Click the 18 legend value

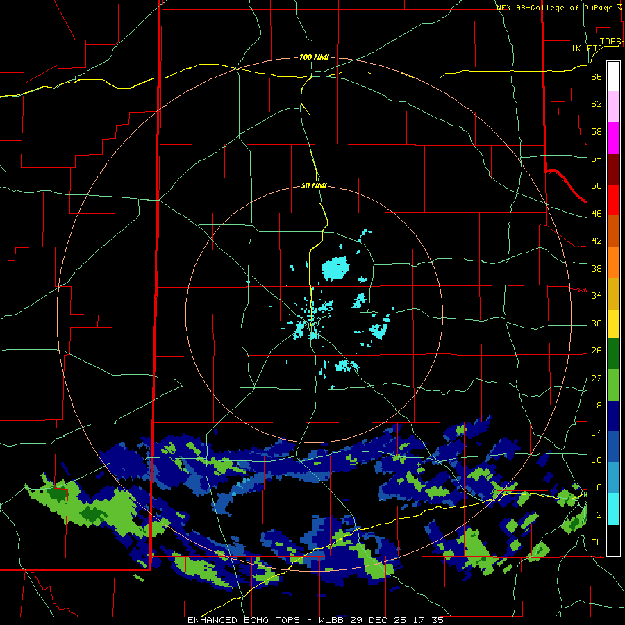[x=597, y=406]
